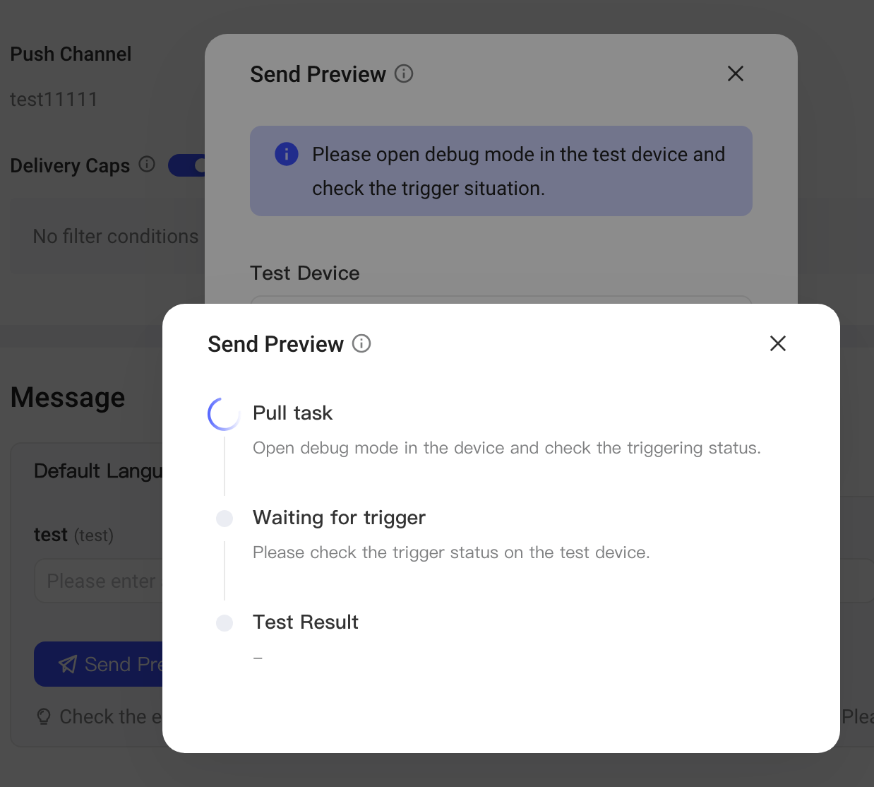
Task: Click "Open debug mode in the device" description
Action: [x=507, y=448]
